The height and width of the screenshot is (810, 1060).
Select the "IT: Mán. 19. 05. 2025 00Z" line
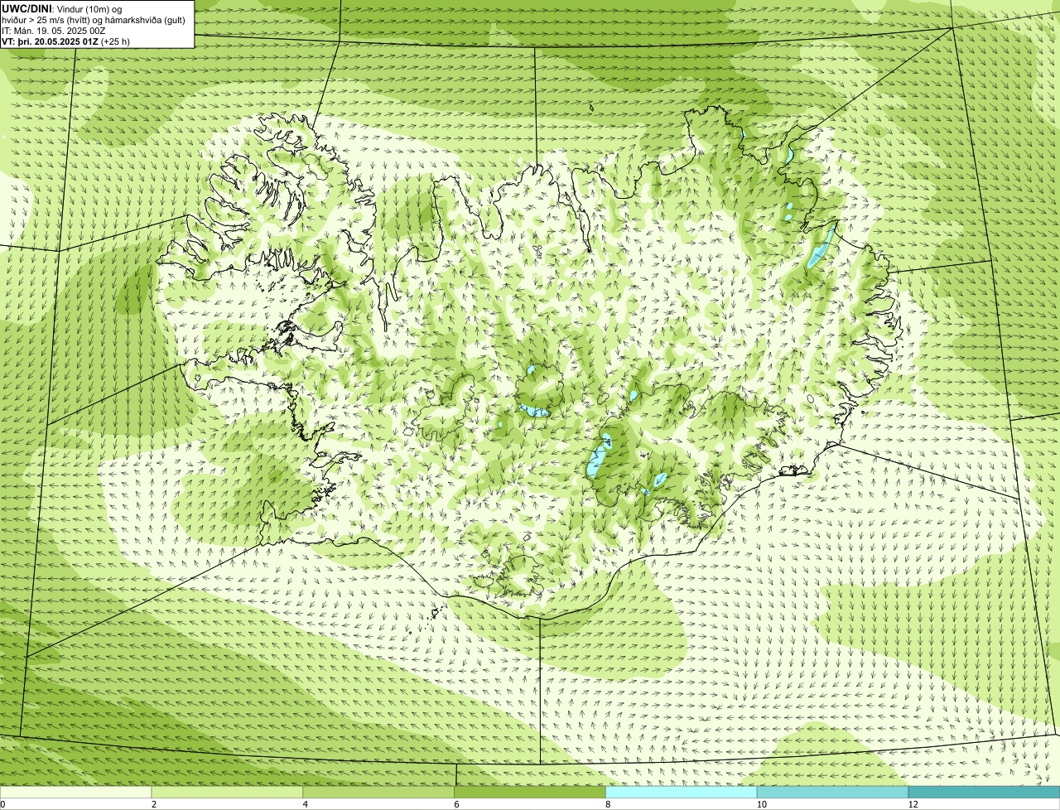pos(53,30)
